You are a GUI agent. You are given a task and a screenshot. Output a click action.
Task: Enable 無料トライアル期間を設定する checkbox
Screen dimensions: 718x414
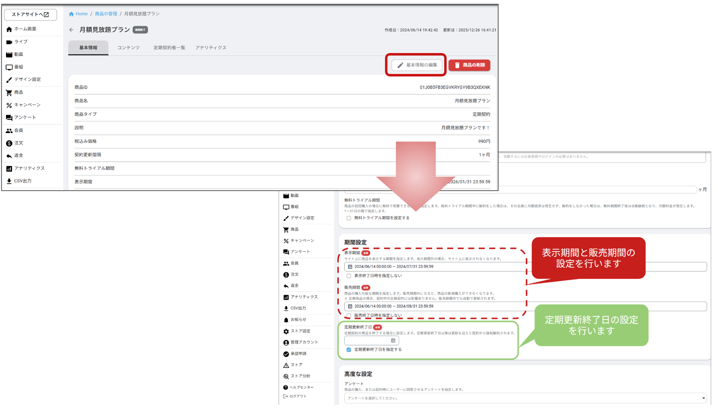point(349,218)
